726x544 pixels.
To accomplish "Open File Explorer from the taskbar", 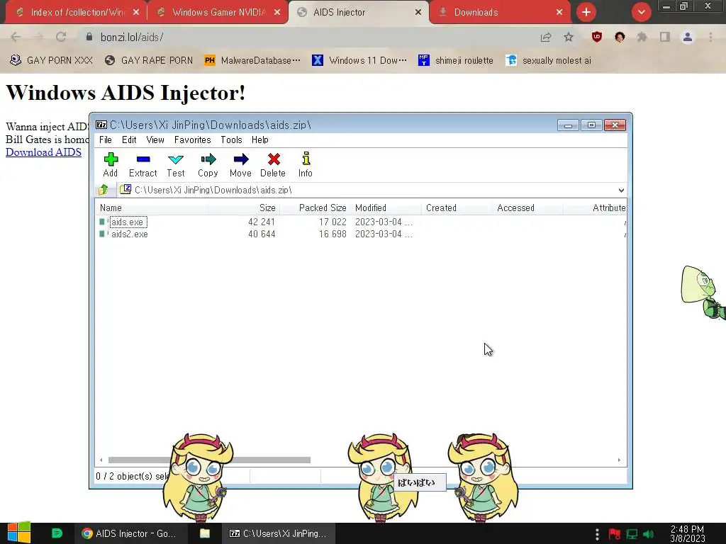I will tap(205, 533).
